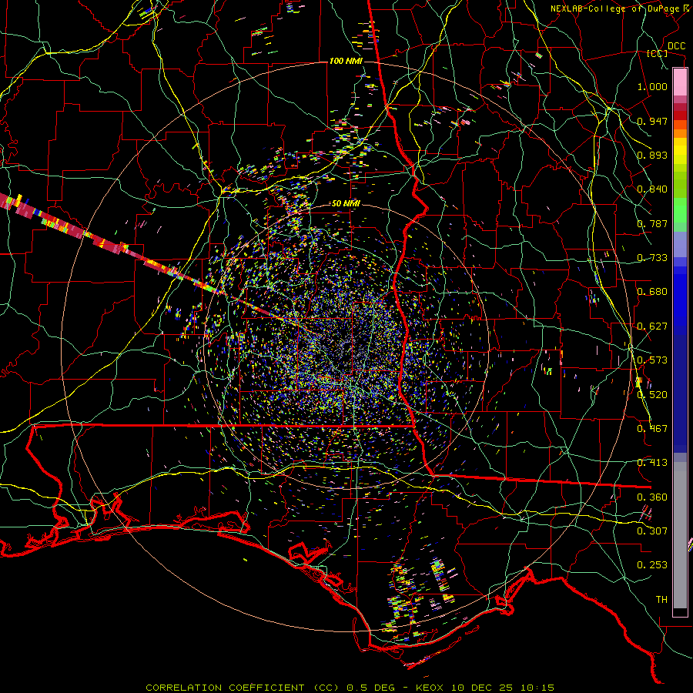Select the 0.360 scale value
693x693 pixels.
(x=652, y=497)
